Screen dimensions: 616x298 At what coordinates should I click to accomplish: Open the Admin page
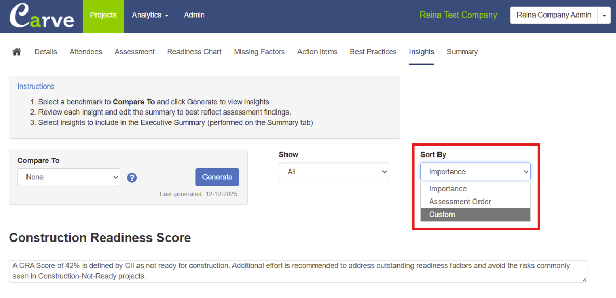click(x=194, y=15)
